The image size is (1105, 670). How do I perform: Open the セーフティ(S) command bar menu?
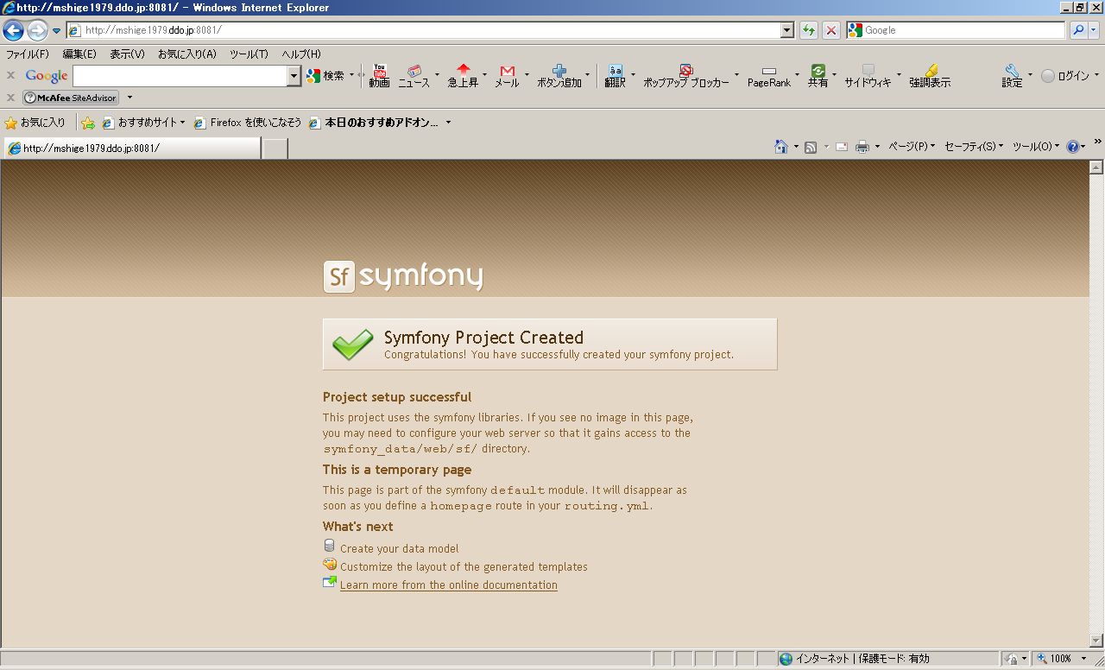pos(974,147)
